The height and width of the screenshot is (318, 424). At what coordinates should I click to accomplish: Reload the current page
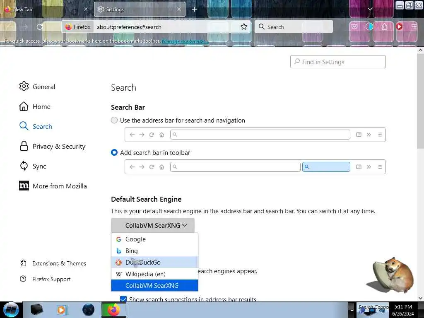pyautogui.click(x=40, y=27)
